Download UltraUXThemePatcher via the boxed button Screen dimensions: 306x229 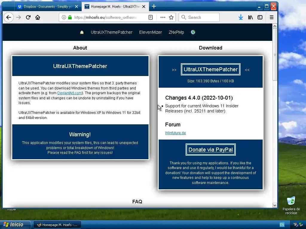tap(211, 69)
